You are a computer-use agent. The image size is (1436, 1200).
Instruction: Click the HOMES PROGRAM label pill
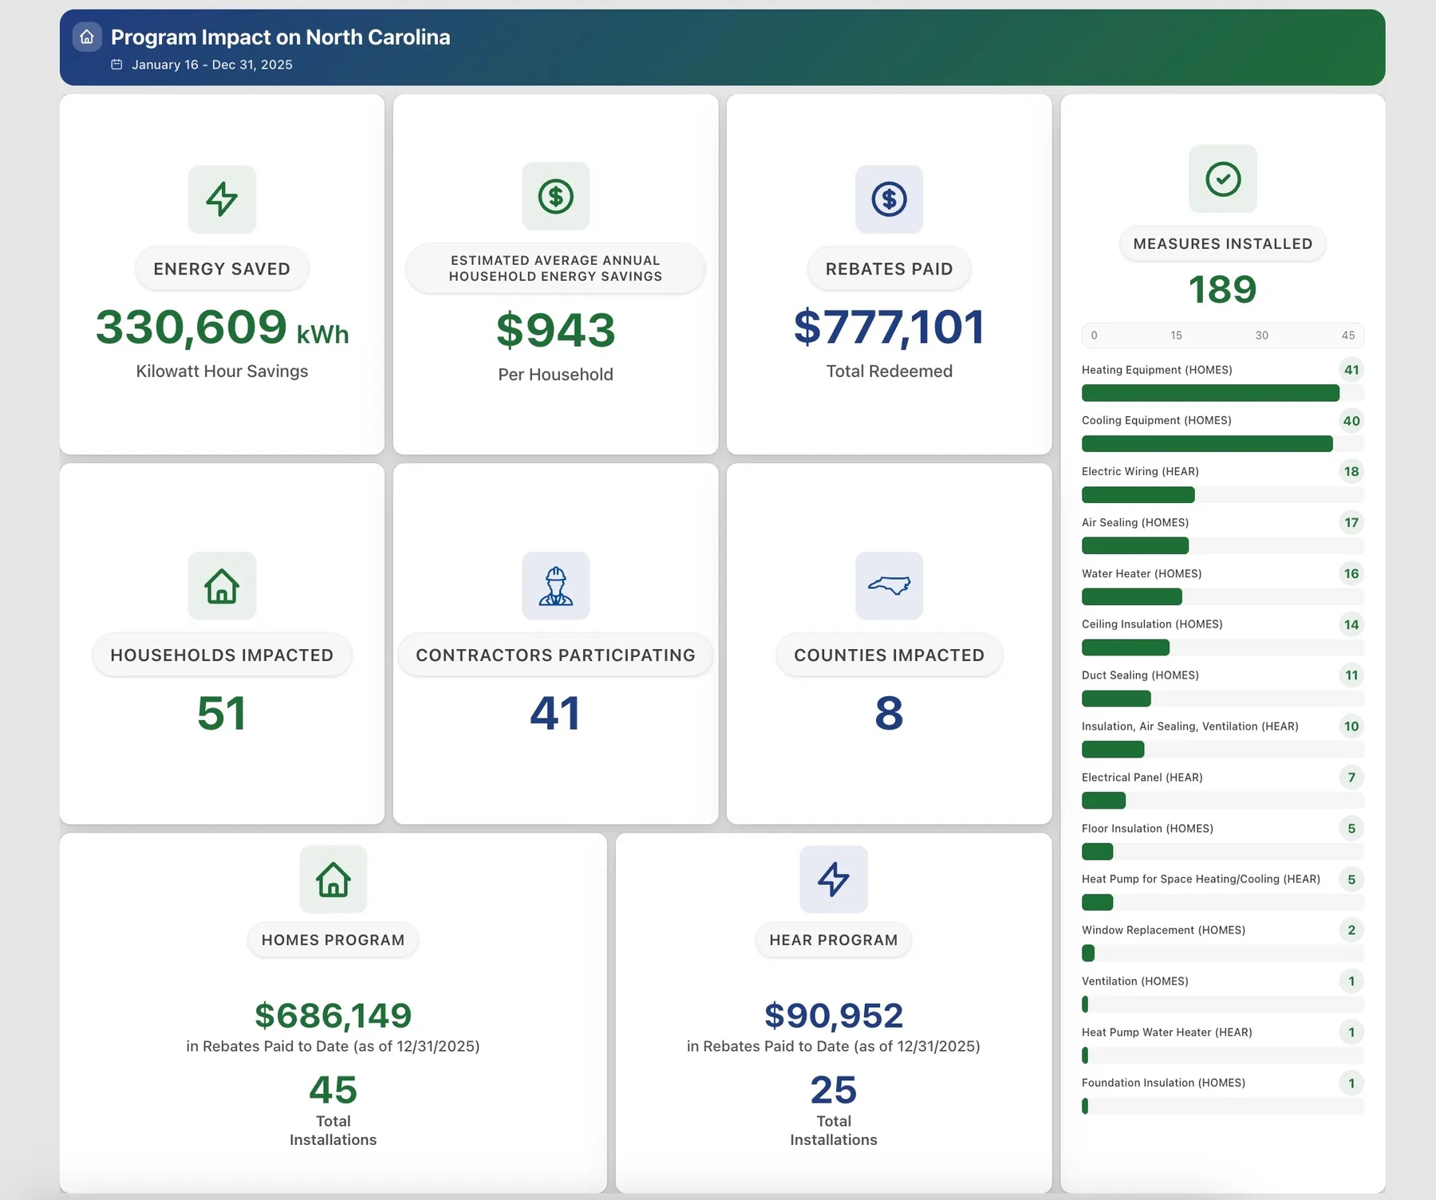pos(333,940)
